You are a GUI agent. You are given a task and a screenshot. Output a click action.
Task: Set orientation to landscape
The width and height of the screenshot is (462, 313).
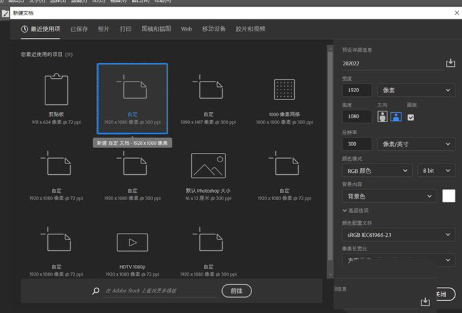coord(396,117)
